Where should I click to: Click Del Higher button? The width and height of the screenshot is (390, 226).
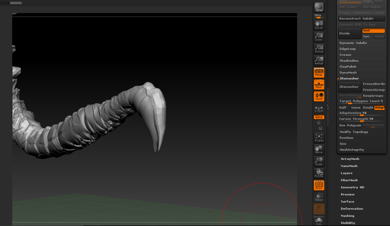(373, 7)
